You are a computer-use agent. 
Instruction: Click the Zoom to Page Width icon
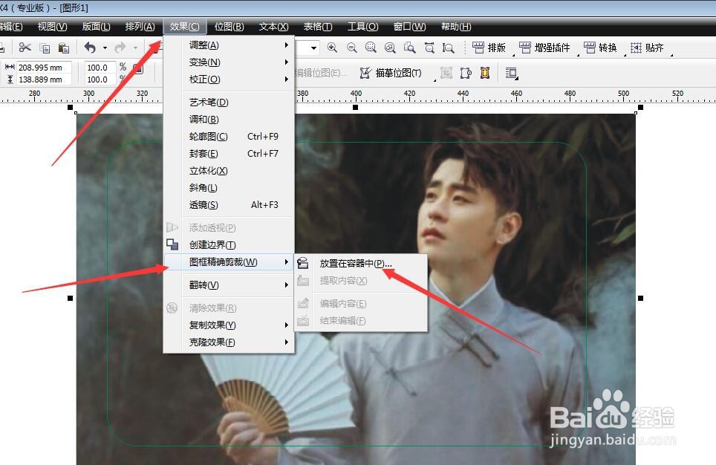click(429, 48)
